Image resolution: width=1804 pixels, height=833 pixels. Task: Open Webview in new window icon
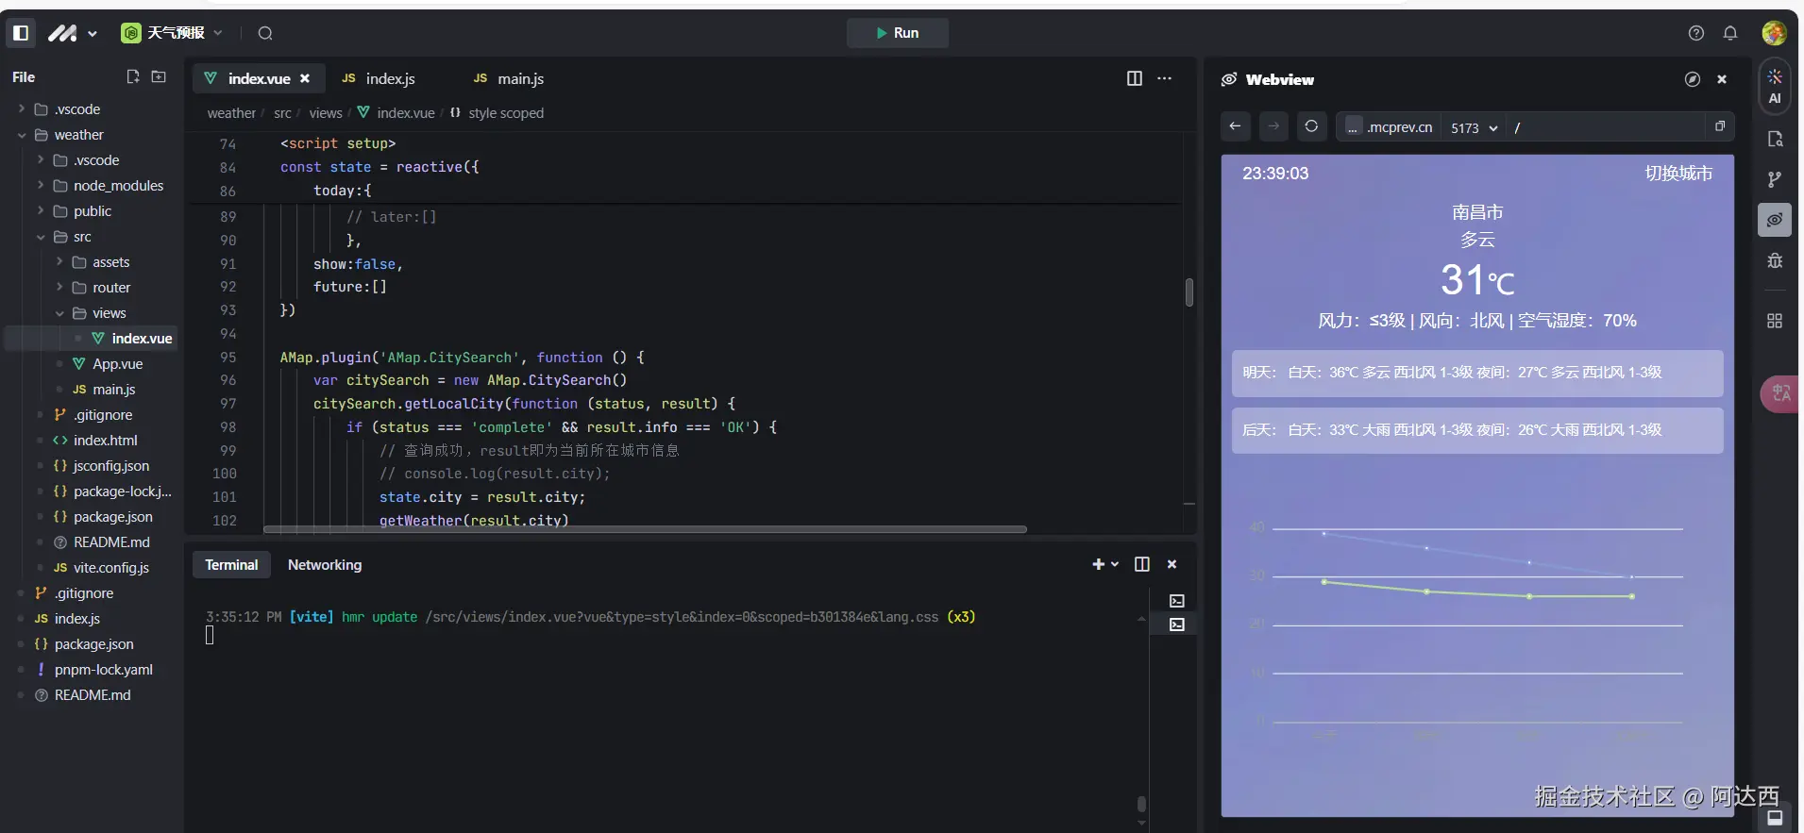(1720, 126)
